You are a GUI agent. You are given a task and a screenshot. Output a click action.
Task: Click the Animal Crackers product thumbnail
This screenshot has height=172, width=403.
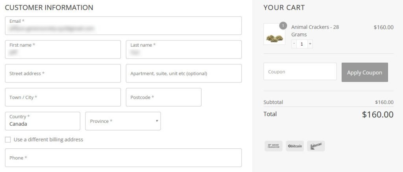click(x=274, y=35)
